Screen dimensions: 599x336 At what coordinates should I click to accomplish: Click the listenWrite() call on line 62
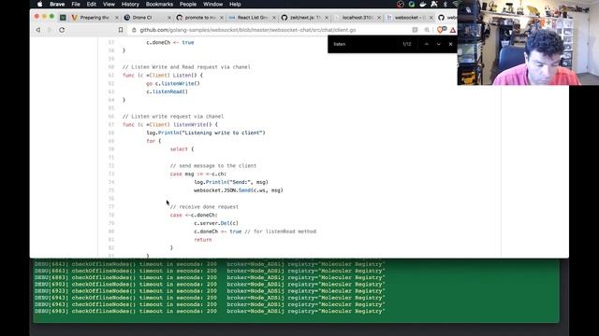181,83
